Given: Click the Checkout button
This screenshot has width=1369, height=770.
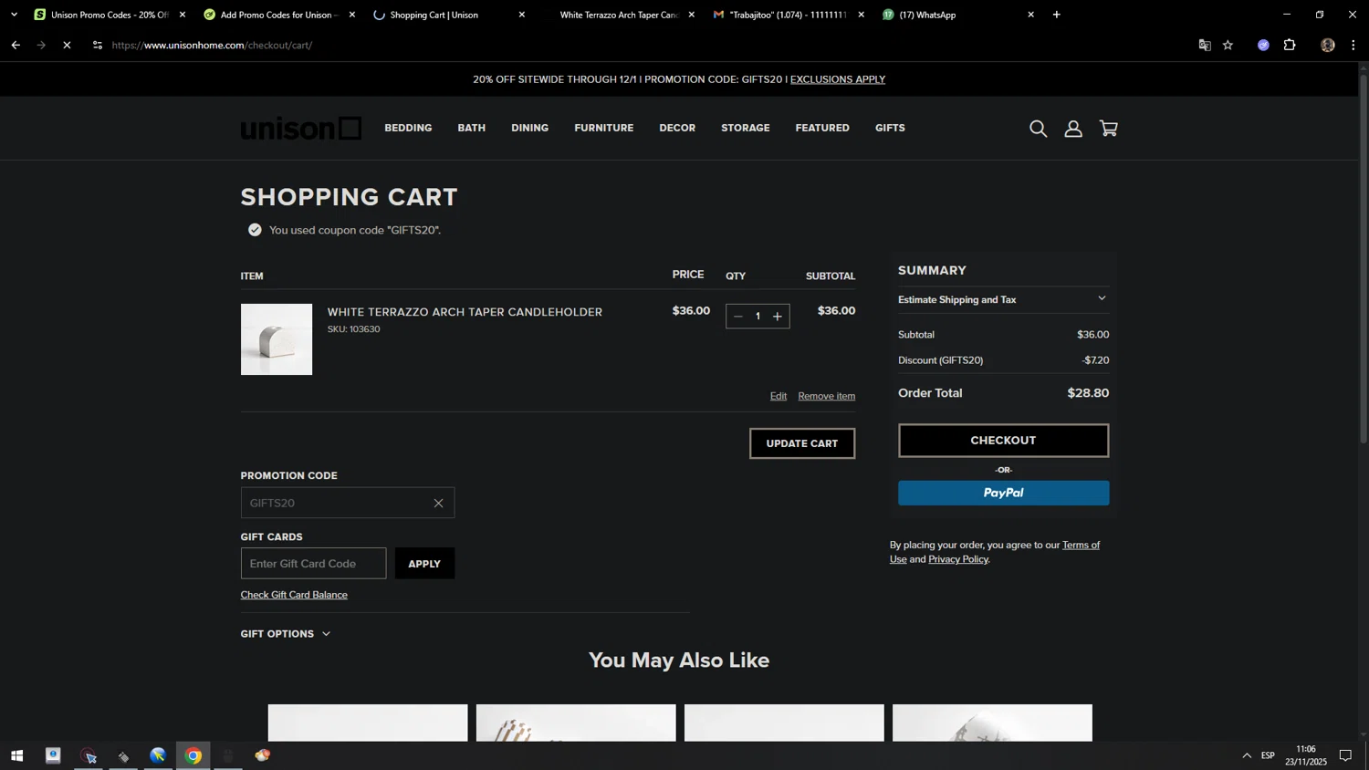Looking at the screenshot, I should (1003, 441).
